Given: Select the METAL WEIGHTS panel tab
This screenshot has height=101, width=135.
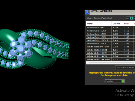Looking at the screenshot, I should point(101,11).
